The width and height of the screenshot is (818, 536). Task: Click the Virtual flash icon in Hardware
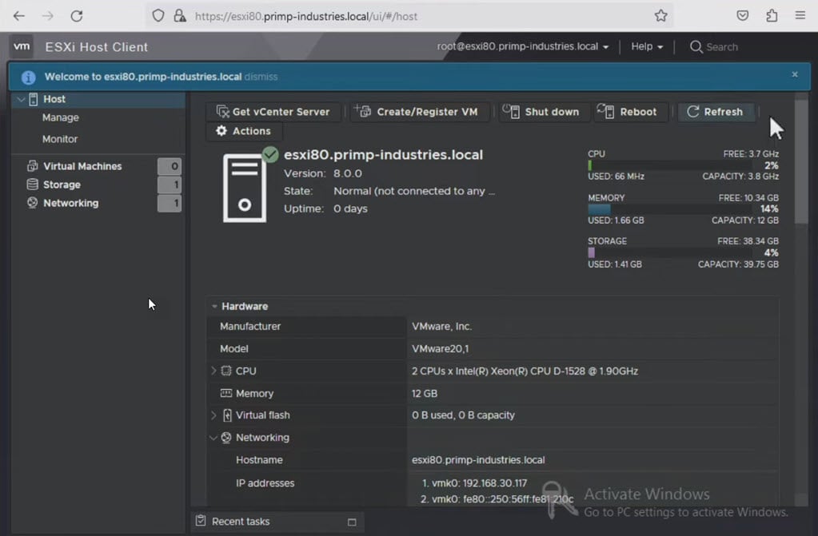[x=227, y=415]
